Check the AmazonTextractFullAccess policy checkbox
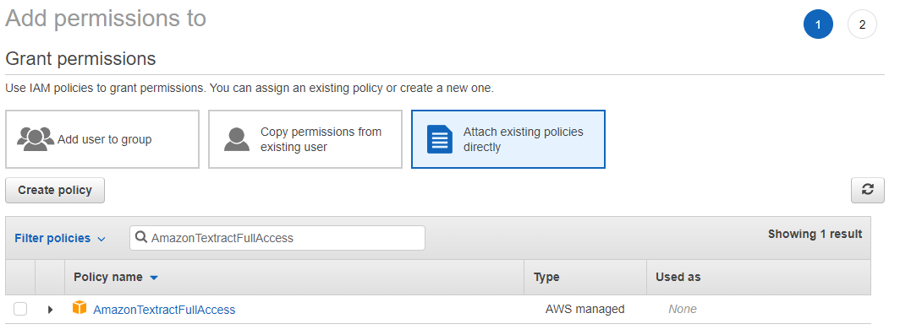 [20, 309]
